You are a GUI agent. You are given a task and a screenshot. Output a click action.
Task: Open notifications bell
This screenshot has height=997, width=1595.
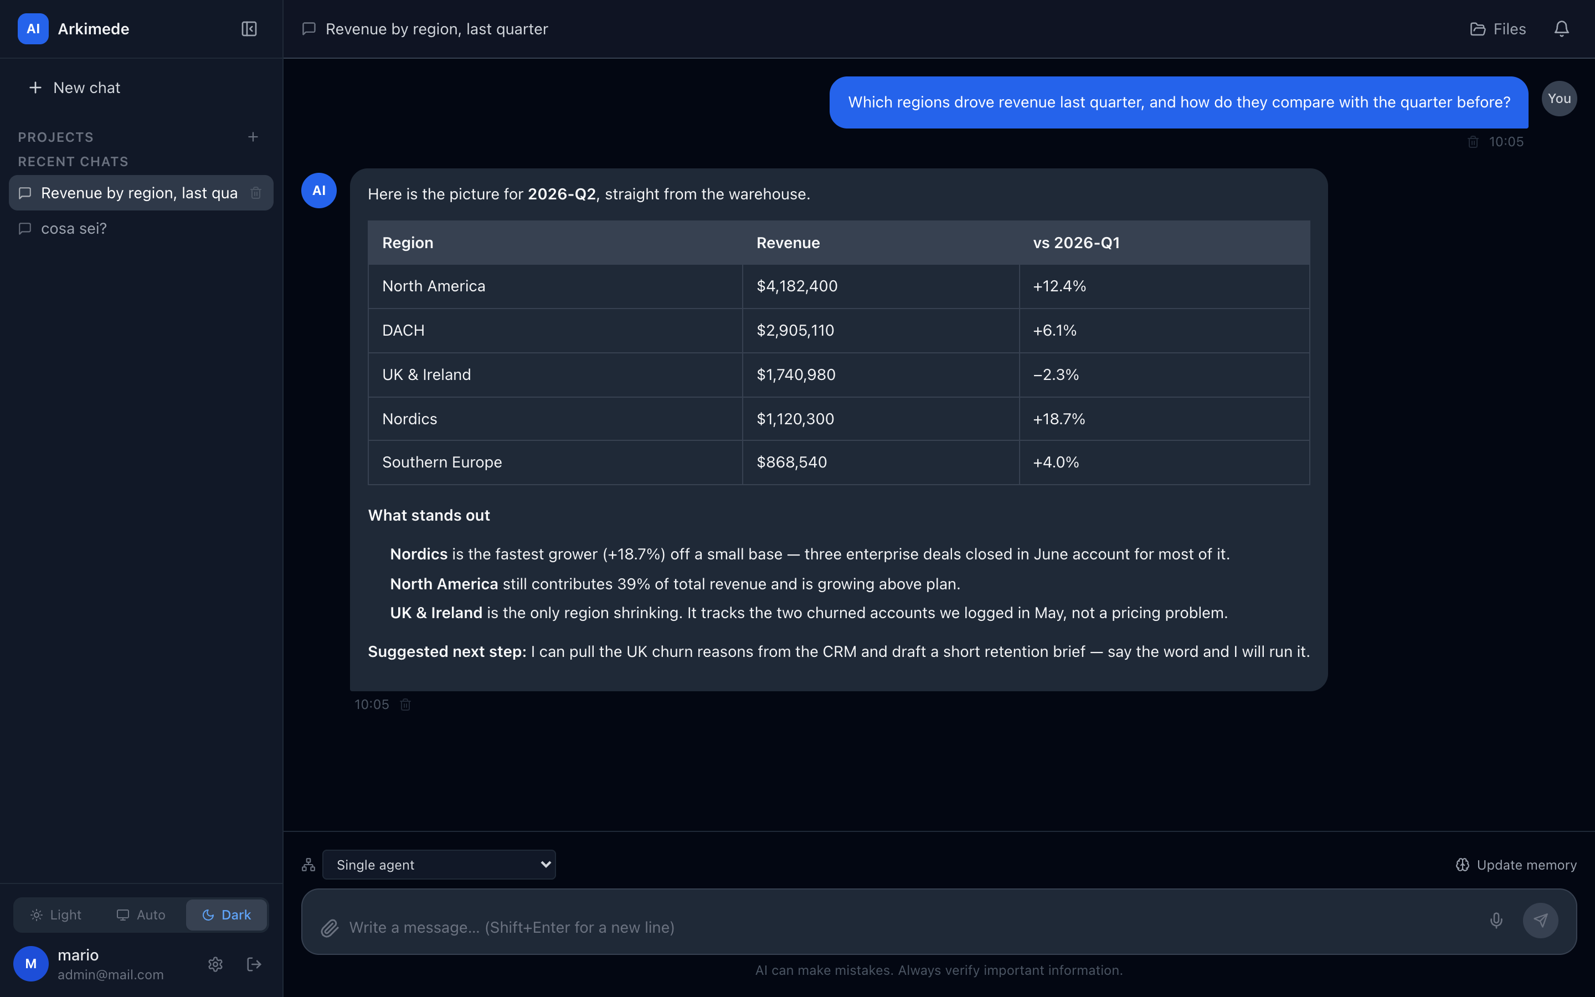point(1561,29)
